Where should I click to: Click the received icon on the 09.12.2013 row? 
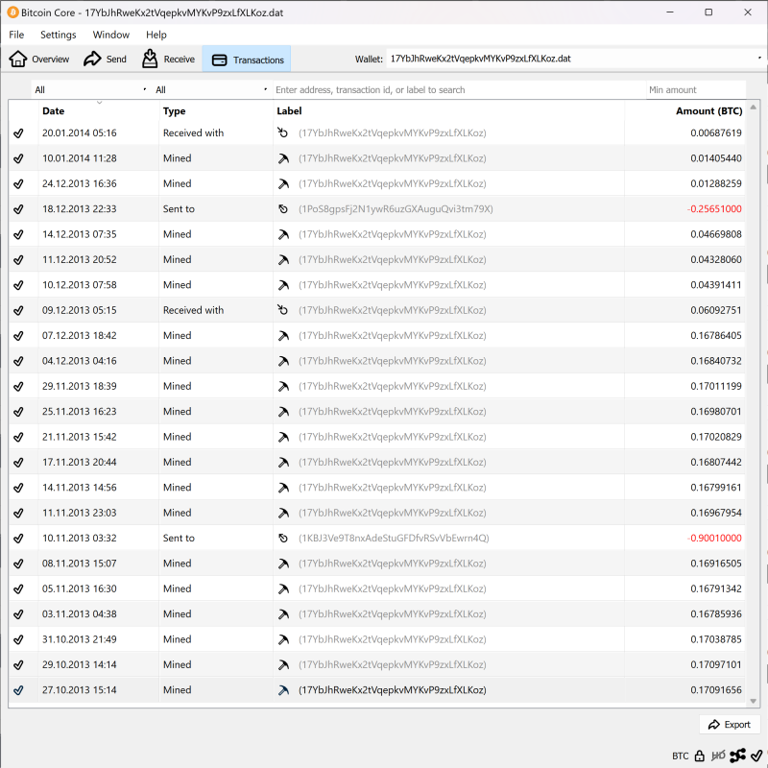coord(283,310)
